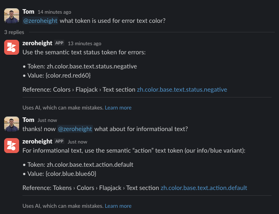Click the @zeroheight mention in the informational text question
This screenshot has width=279, height=214.
pos(75,129)
